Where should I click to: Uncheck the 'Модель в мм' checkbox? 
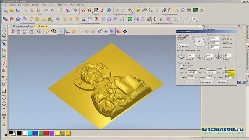[x=181, y=65]
